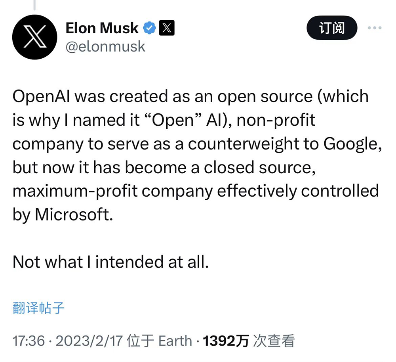Click the 次查看 views label
The width and height of the screenshot is (396, 362).
click(274, 341)
